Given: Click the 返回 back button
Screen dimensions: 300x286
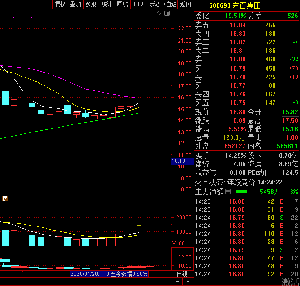Looking at the screenshot, I should click(x=185, y=4).
